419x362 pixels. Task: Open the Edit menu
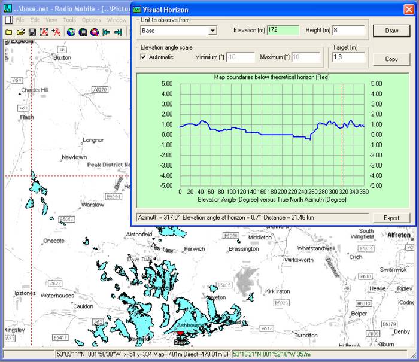pos(35,20)
